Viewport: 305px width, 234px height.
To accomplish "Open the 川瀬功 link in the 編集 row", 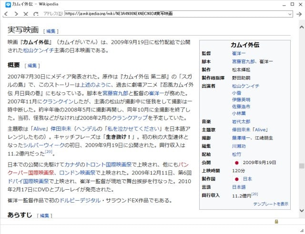I will click(x=239, y=146).
